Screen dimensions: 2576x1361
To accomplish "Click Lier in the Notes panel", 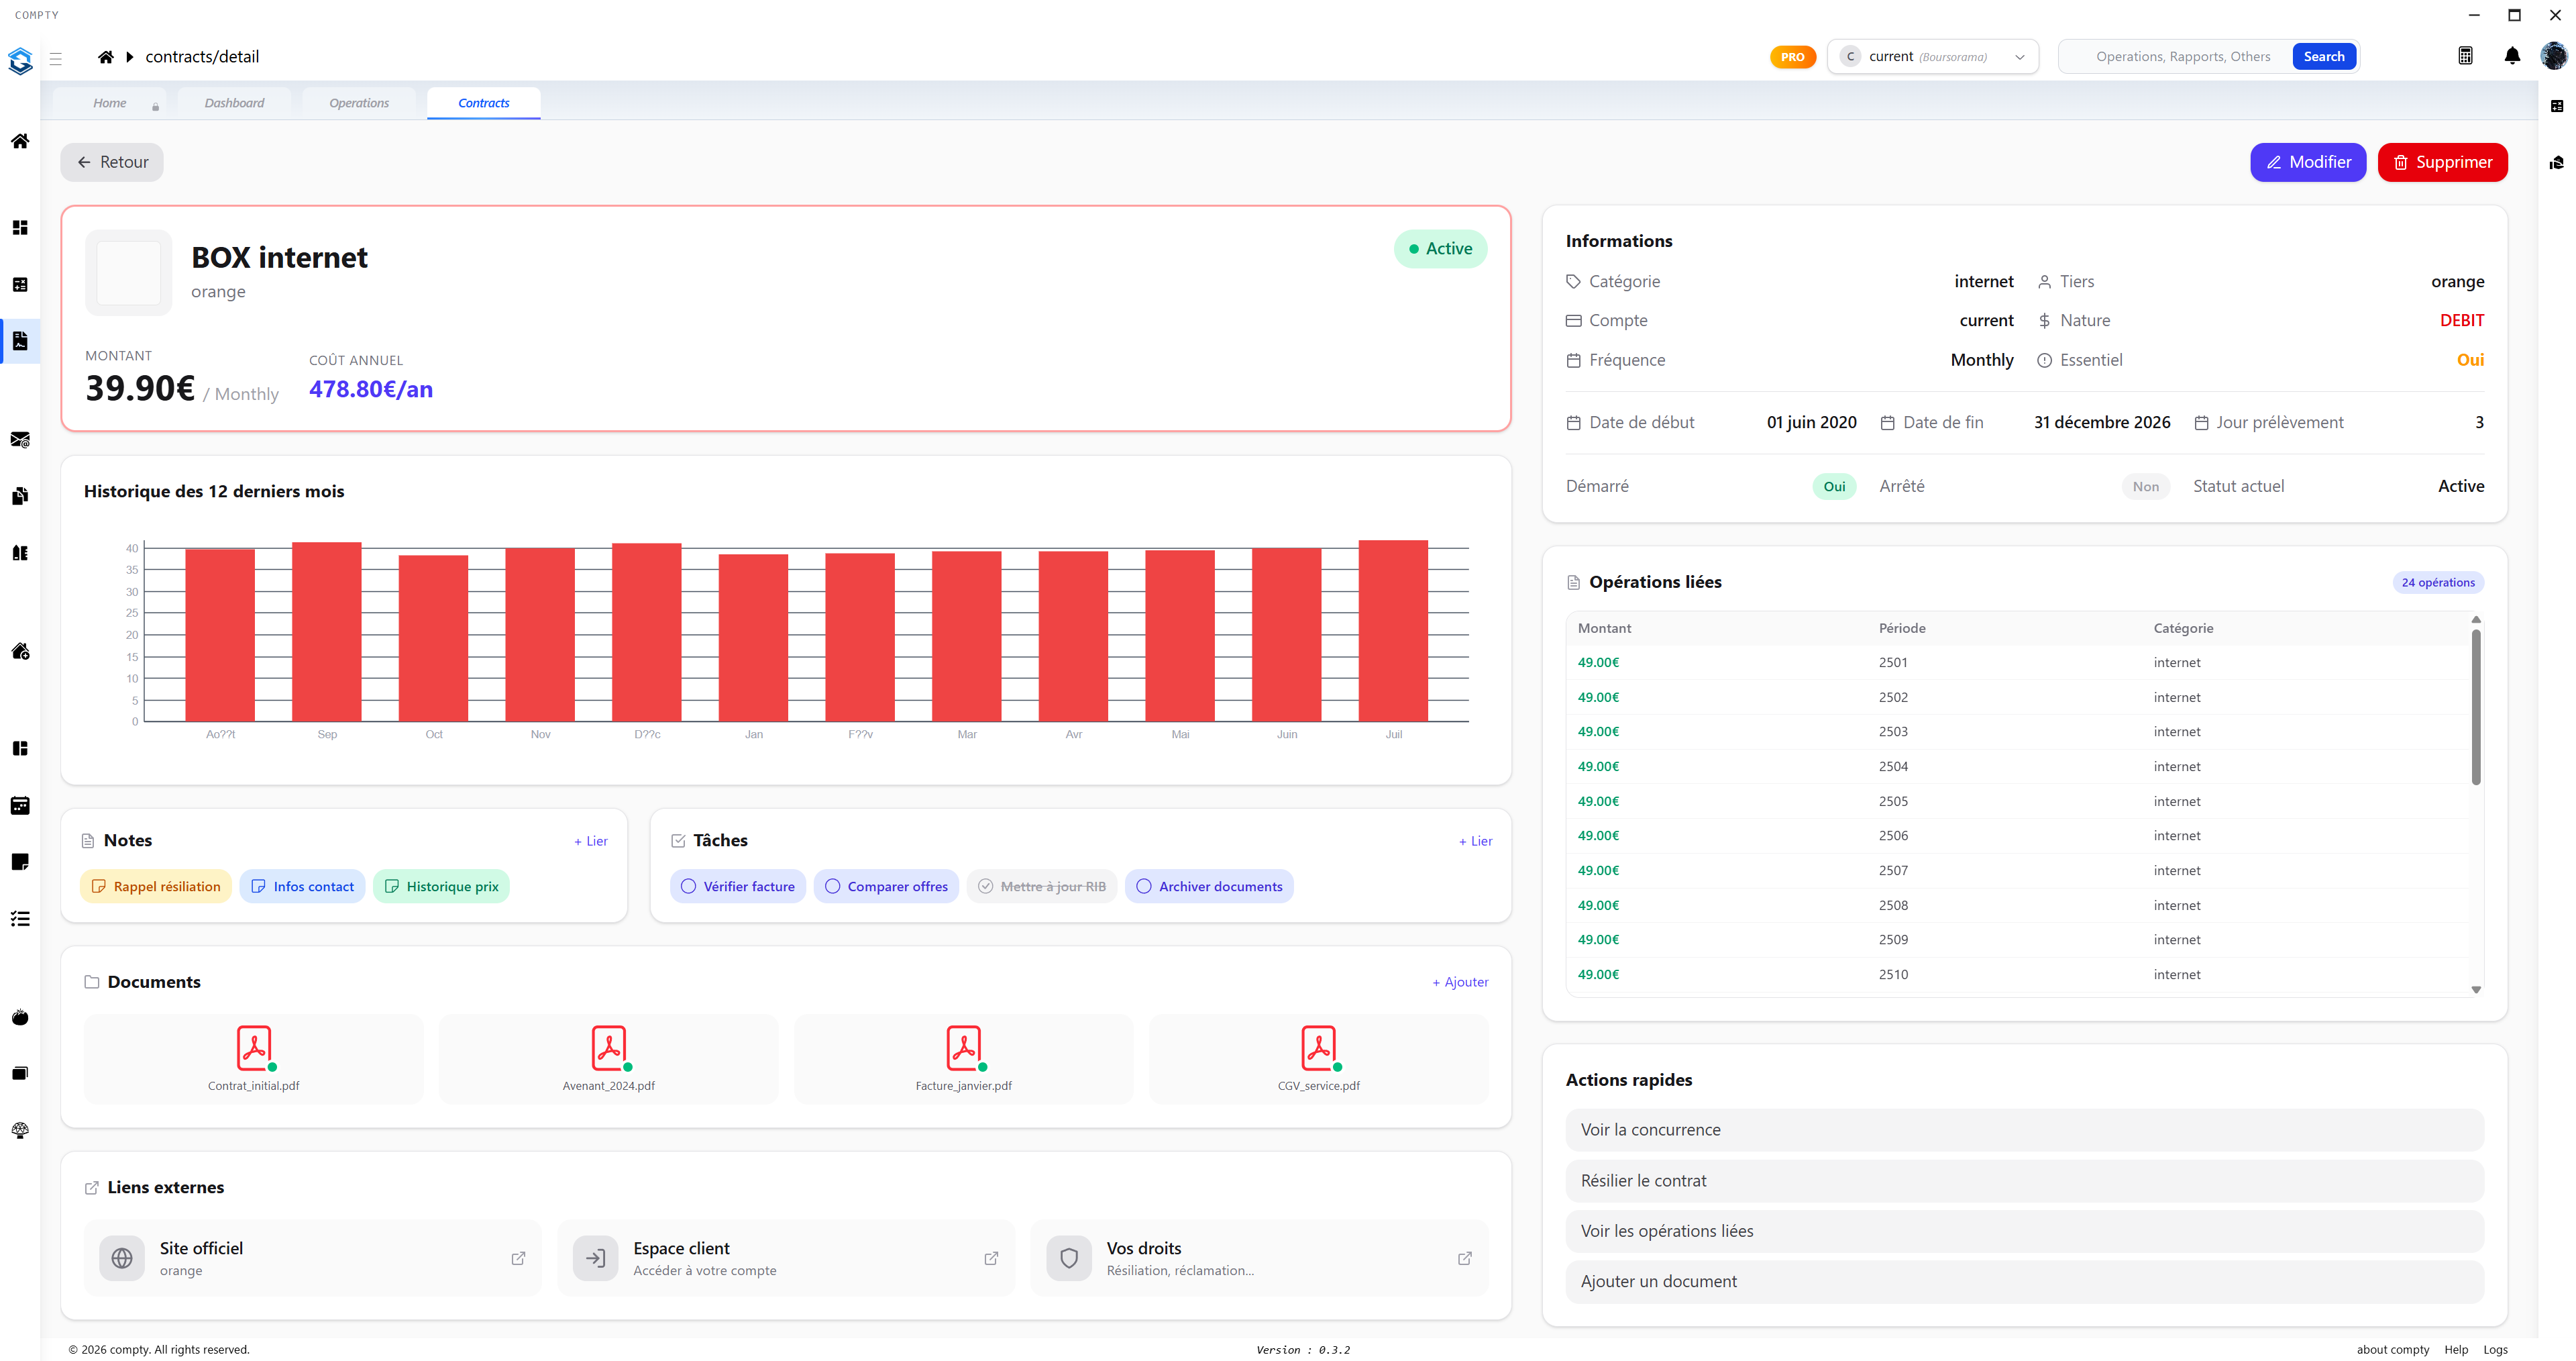I will (x=591, y=842).
